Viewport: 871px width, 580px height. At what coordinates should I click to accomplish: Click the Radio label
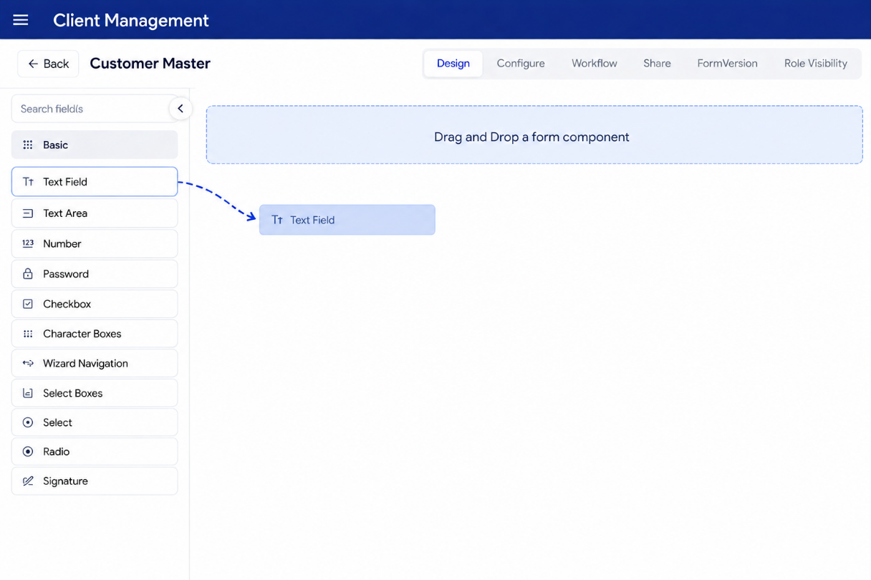(x=57, y=452)
